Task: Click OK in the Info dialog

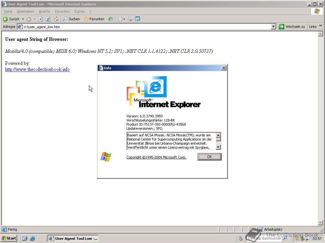Action: (x=209, y=157)
